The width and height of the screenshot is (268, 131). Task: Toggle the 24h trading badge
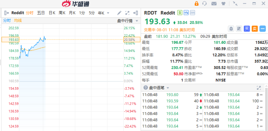click(193, 12)
